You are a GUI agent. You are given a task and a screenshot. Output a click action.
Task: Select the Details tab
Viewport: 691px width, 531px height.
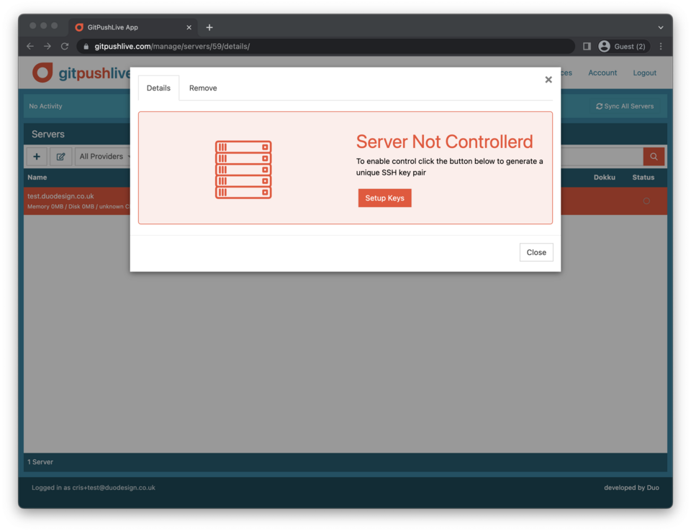click(x=158, y=88)
